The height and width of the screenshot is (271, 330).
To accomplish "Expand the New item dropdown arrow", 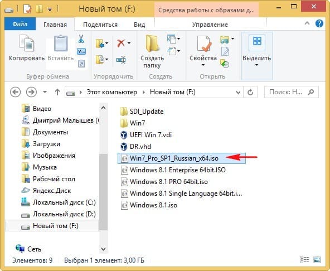I will pyautogui.click(x=179, y=38).
